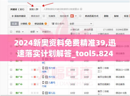Click gray tag icon in 儿童毛巾被 row
The width and height of the screenshot is (130, 96).
pyautogui.click(x=46, y=82)
